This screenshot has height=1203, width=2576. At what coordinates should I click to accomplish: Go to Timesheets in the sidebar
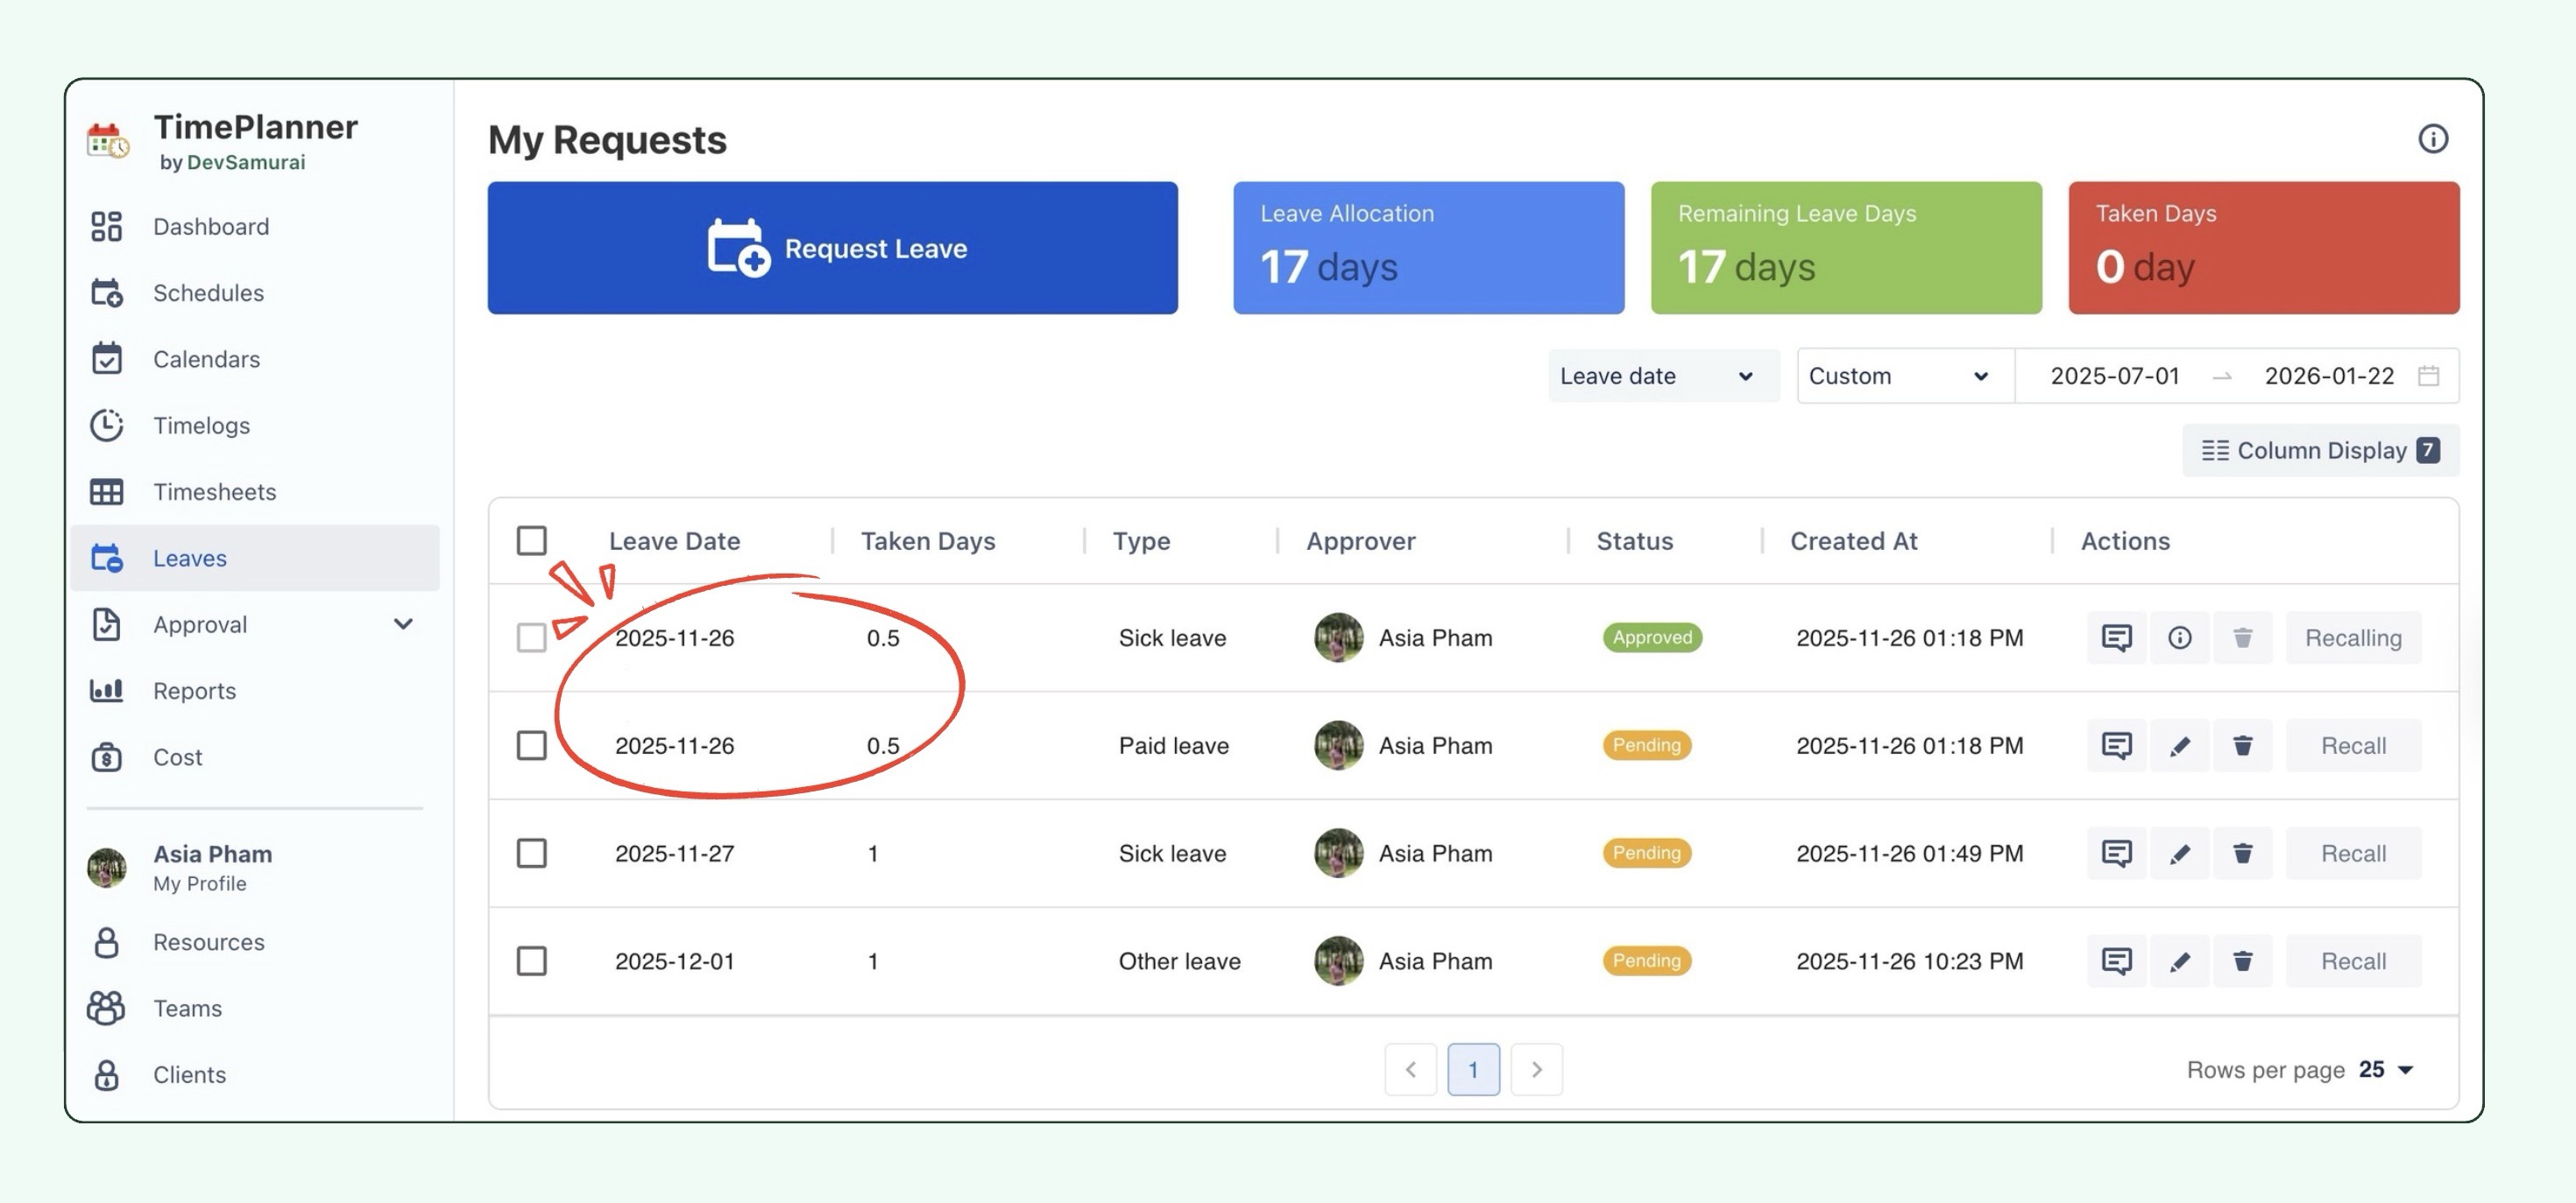pyautogui.click(x=214, y=491)
